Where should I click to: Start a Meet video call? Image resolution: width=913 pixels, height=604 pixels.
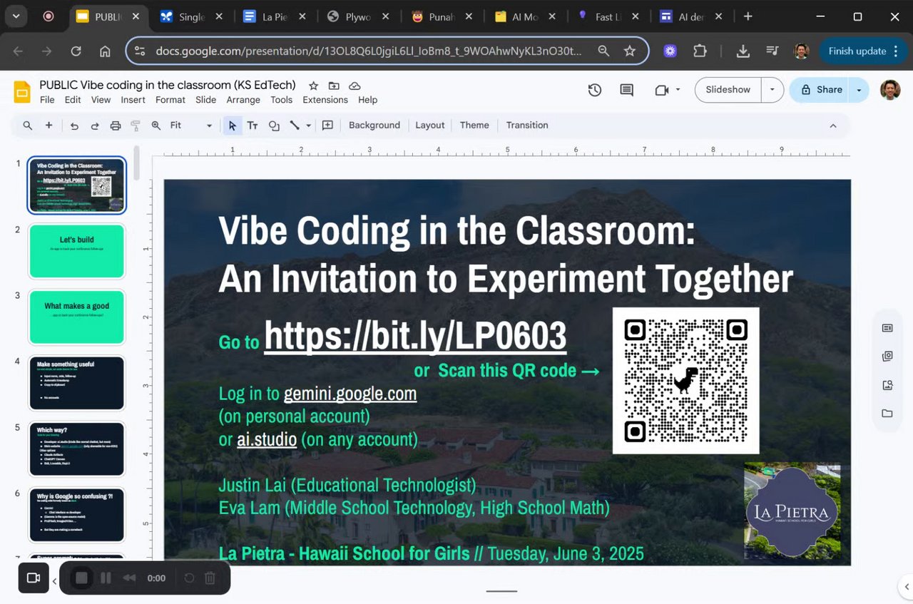(661, 90)
